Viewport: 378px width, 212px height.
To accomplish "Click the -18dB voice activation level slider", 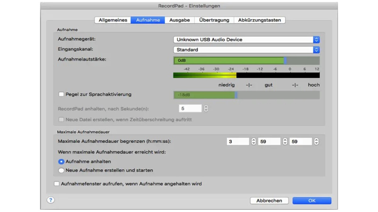I will point(247,95).
